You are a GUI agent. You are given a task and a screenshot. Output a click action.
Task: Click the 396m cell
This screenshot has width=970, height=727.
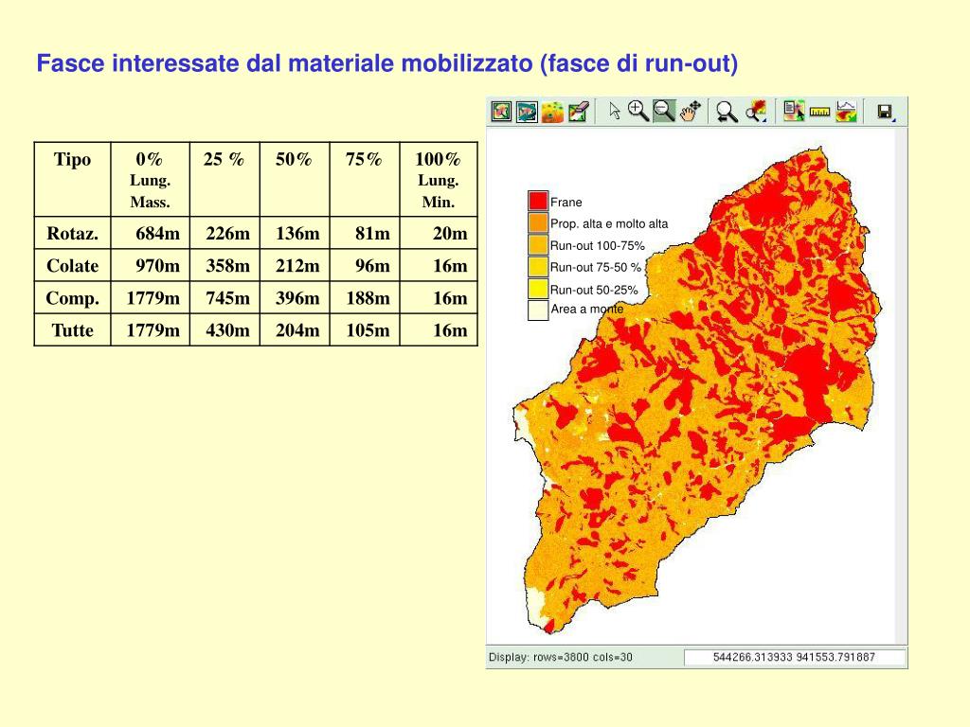tap(295, 298)
